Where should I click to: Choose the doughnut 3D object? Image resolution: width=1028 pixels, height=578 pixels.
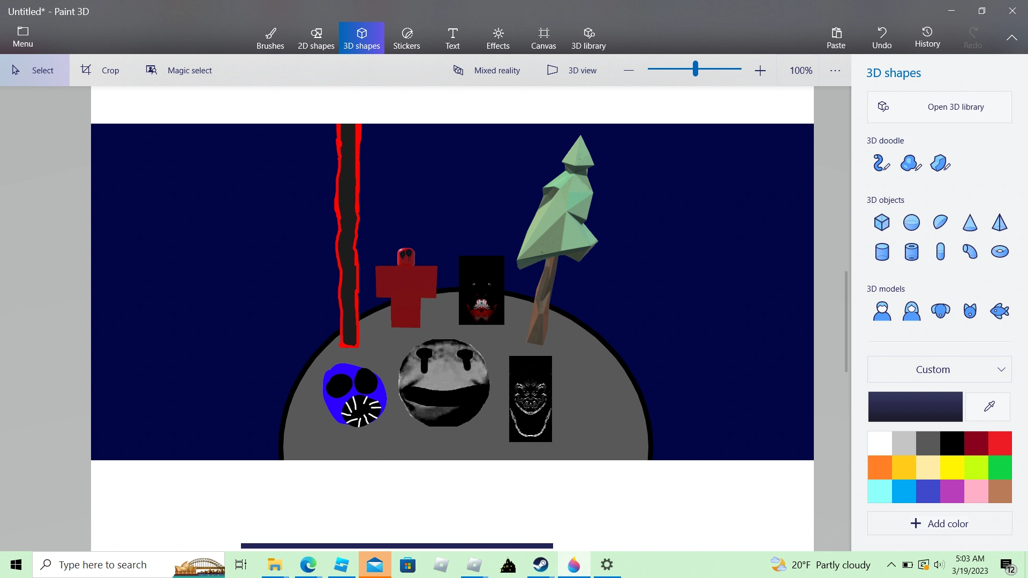pos(1000,252)
